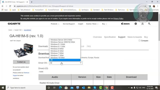Click the motherboard product image
This screenshot has width=160, height=90.
tap(23, 50)
